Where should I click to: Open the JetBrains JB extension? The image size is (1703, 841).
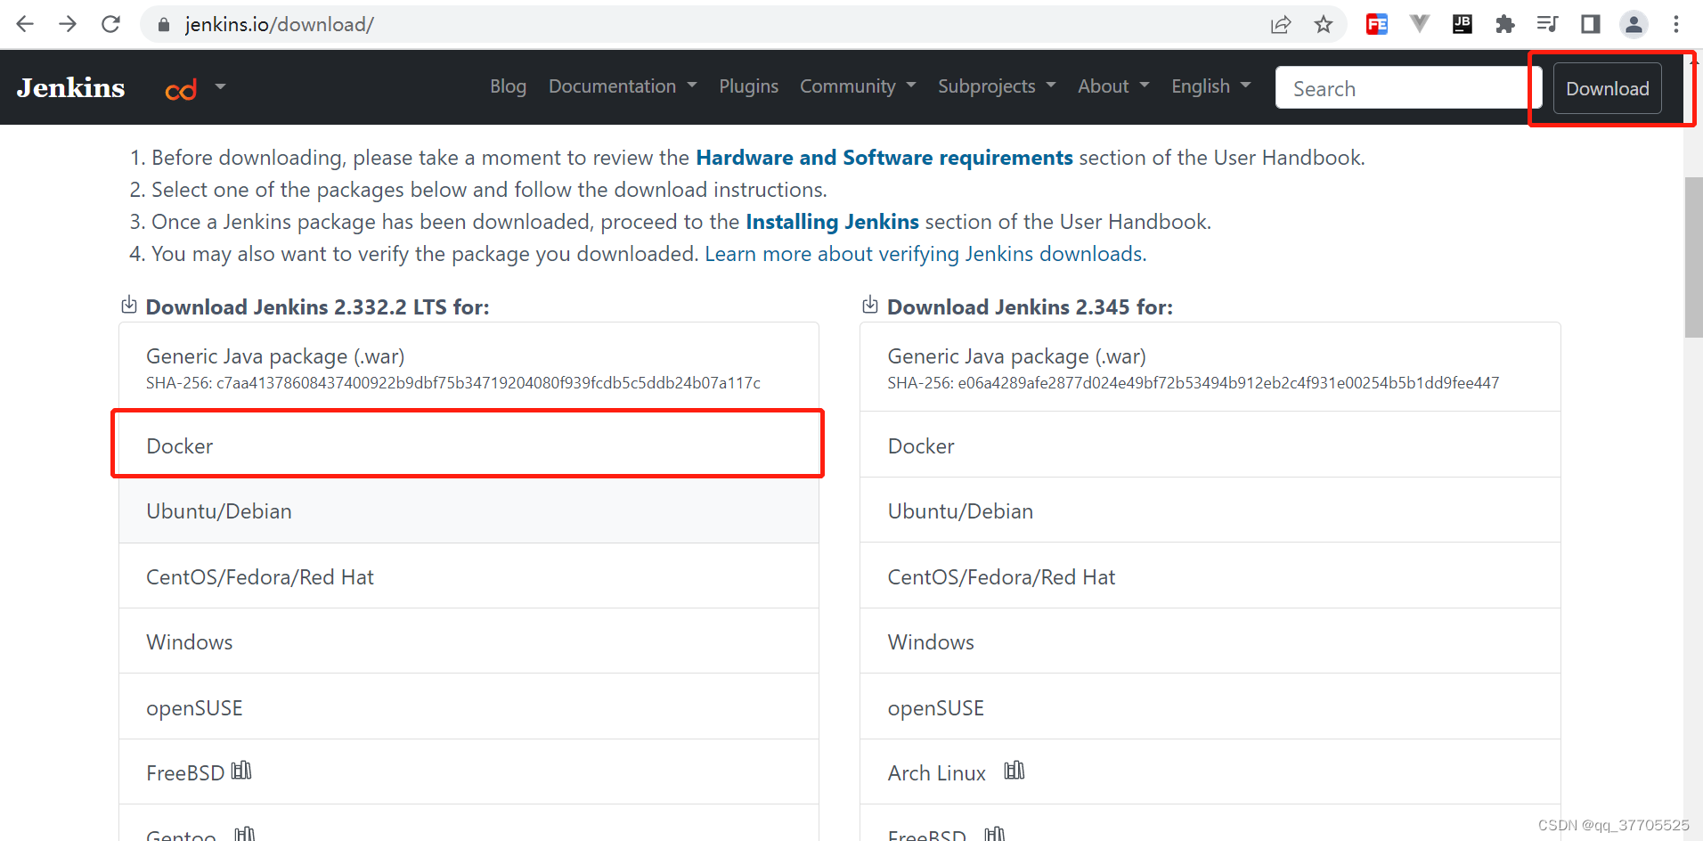click(1463, 24)
